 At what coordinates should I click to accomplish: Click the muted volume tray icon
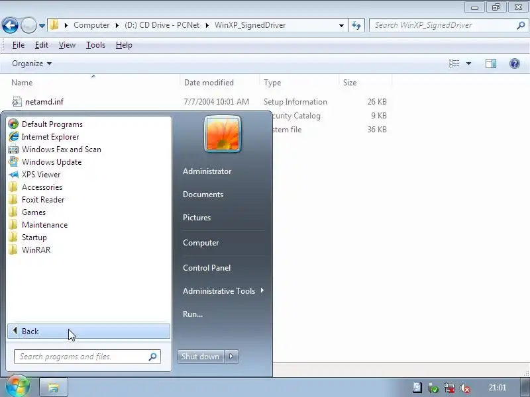[x=465, y=388]
